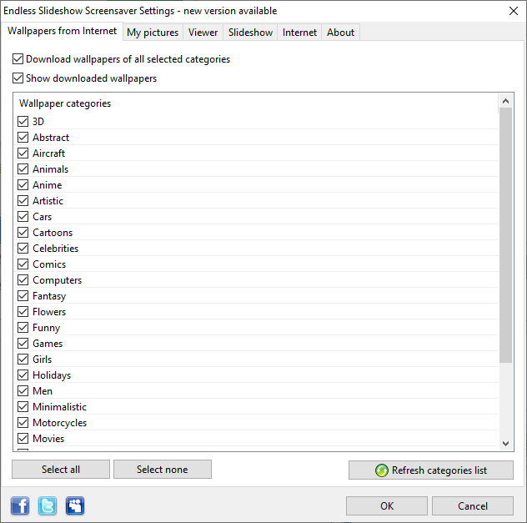The image size is (527, 523).
Task: Switch to the My pictures tab
Action: 153,33
